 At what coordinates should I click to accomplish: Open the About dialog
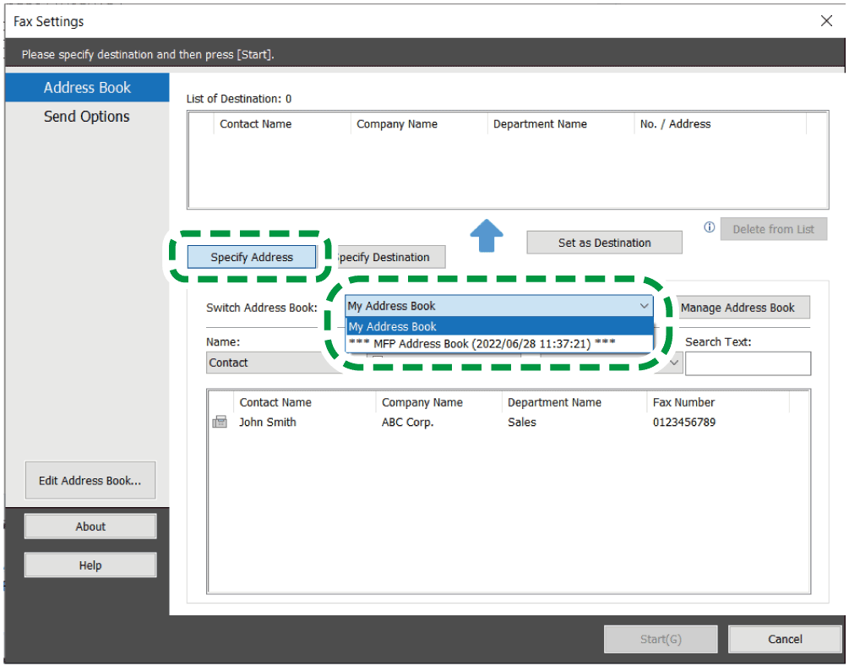click(90, 527)
